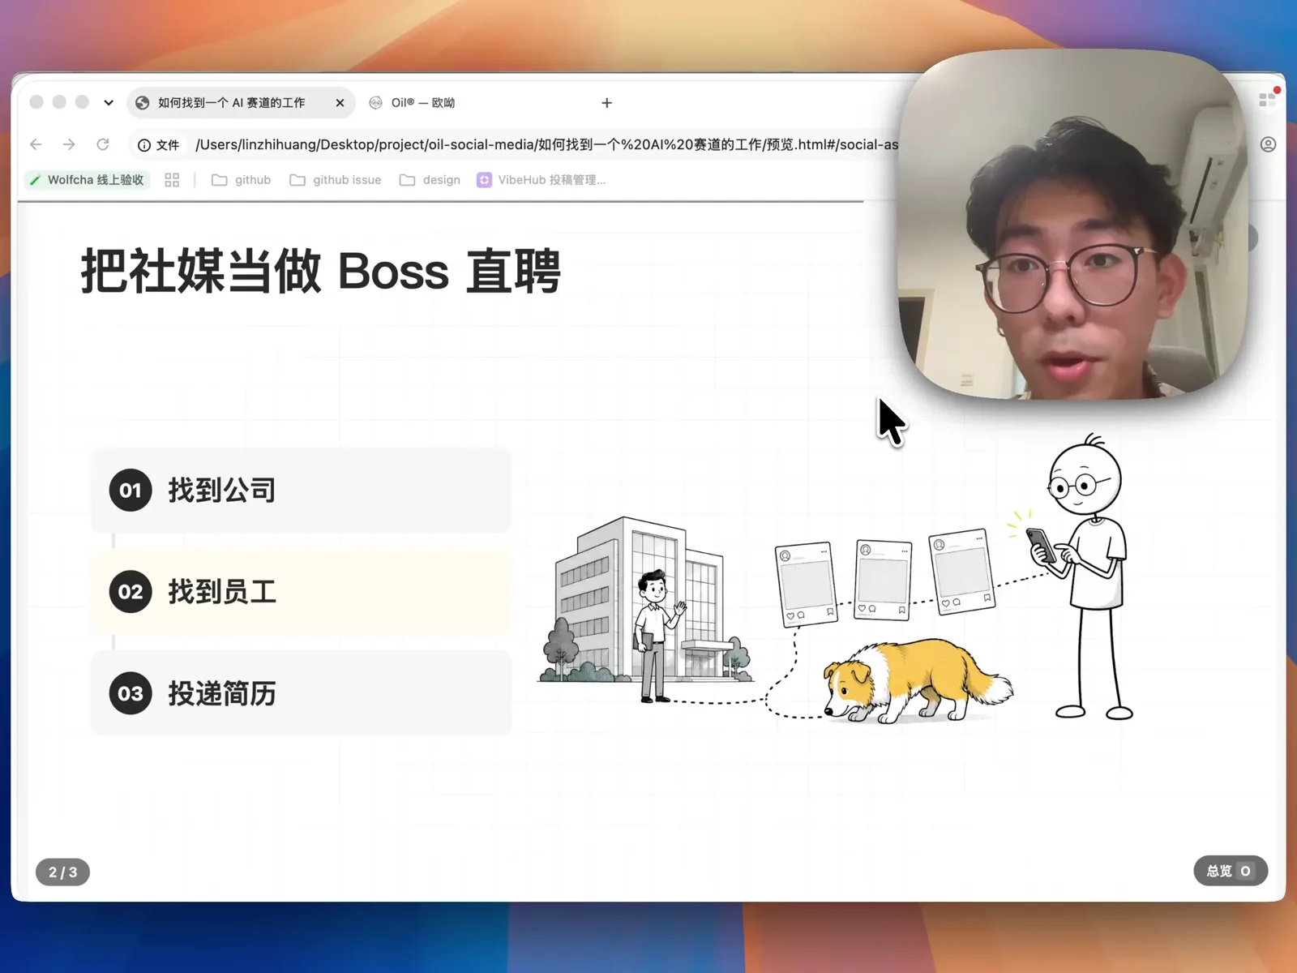Viewport: 1297px width, 973px height.
Task: Click the 文件 site info icon
Action: 158,145
